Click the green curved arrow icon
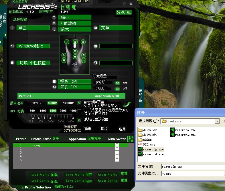Viewport: 225px width, 191px height. [x=127, y=104]
